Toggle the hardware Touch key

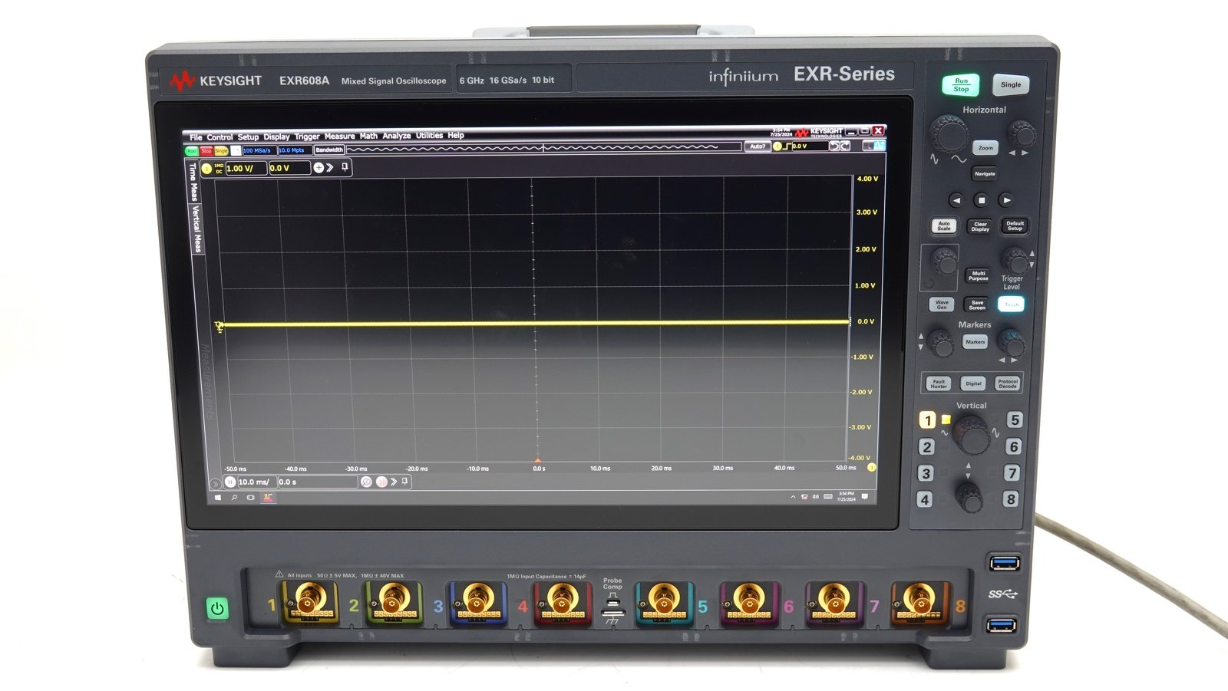[x=1012, y=304]
